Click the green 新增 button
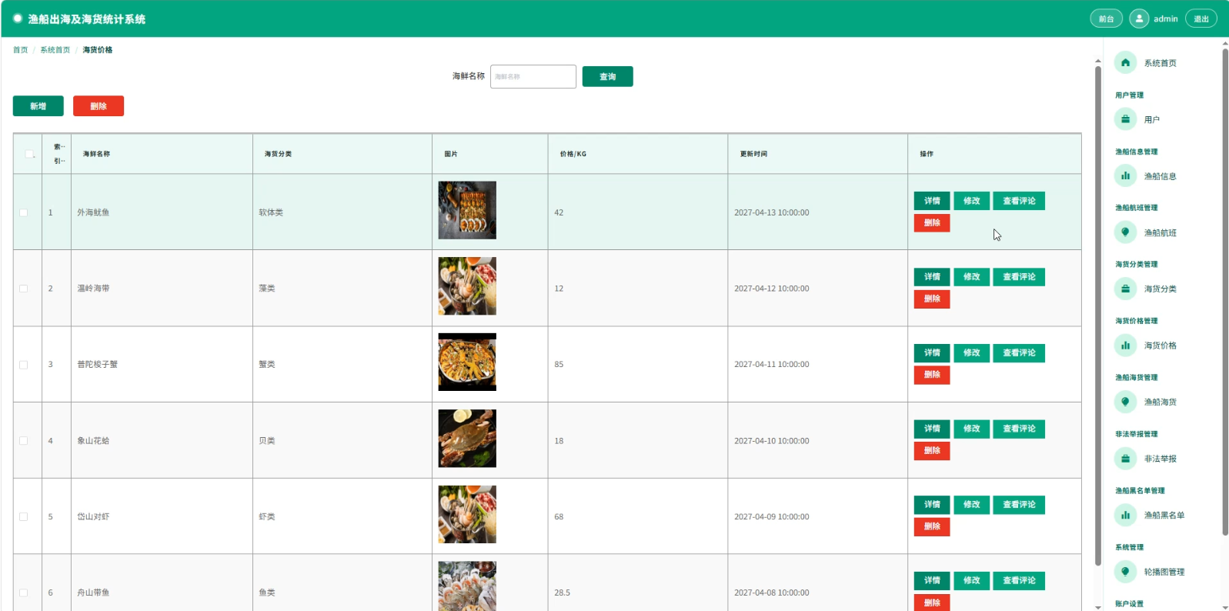The width and height of the screenshot is (1229, 611). coord(38,106)
